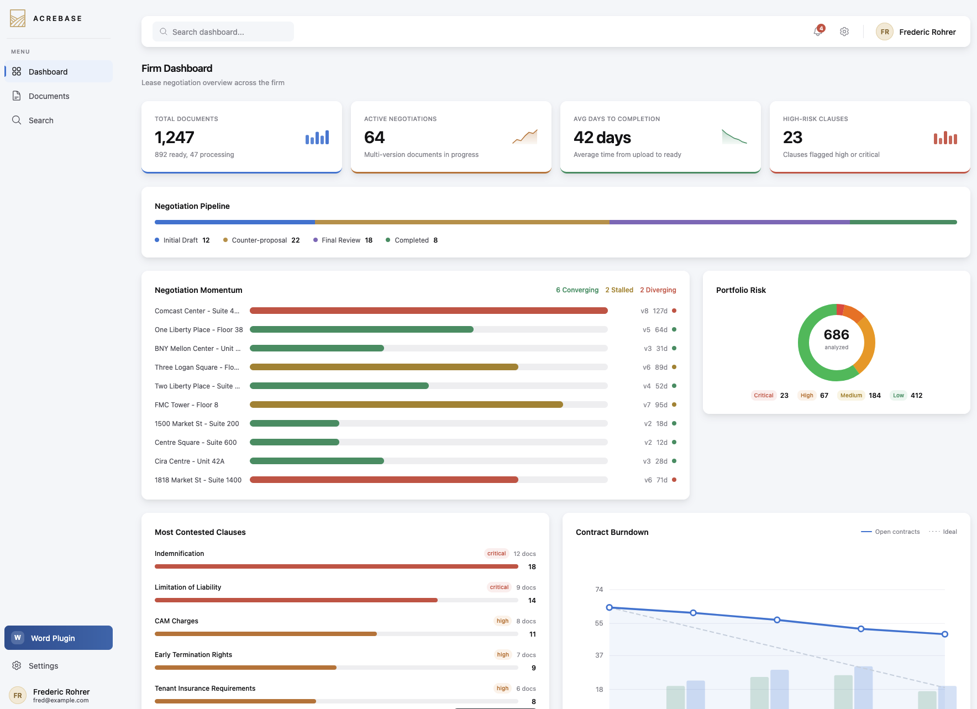The image size is (977, 709).
Task: Open the notifications bell with badge 4
Action: (x=817, y=31)
